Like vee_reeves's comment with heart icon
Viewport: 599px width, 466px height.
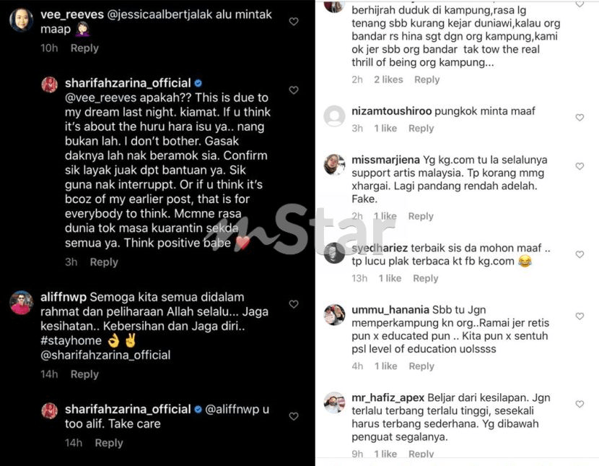[294, 22]
